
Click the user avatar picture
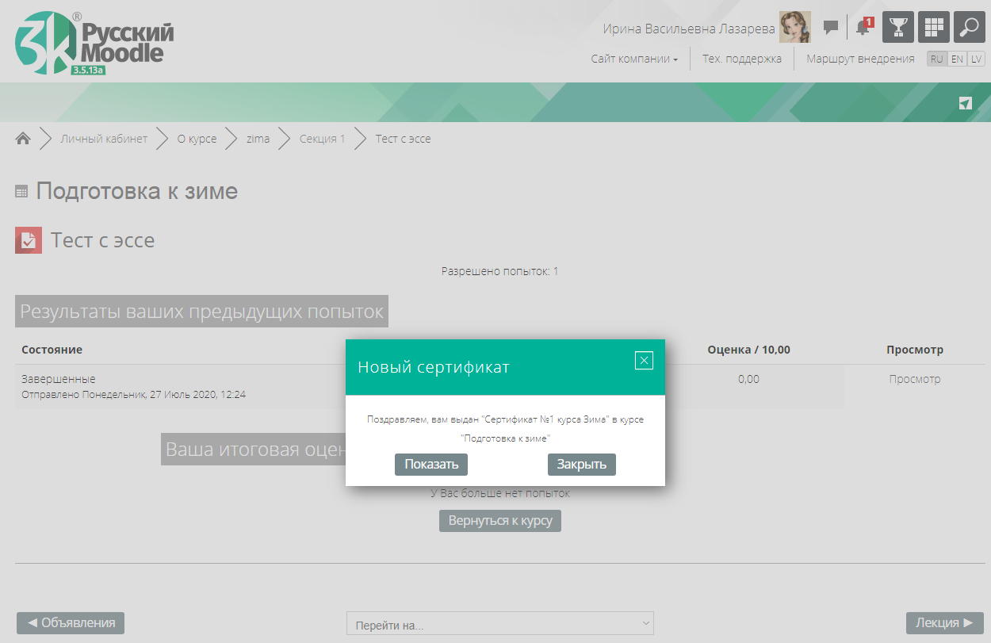[x=794, y=28]
